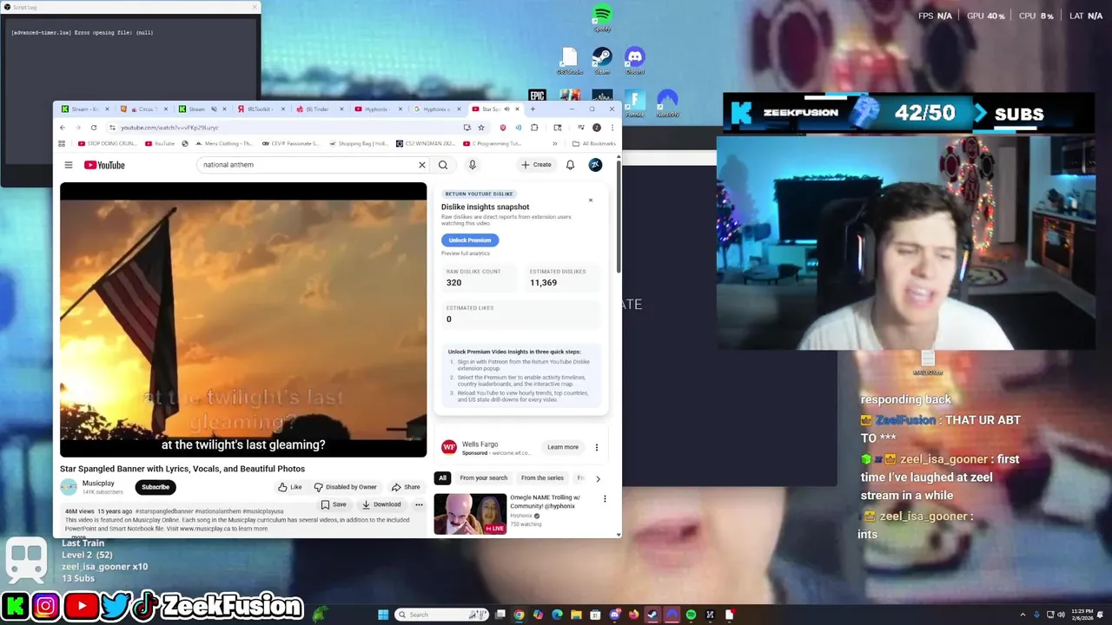Open a new Chrome tab
Viewport: 1112px width, 625px height.
[x=533, y=109]
